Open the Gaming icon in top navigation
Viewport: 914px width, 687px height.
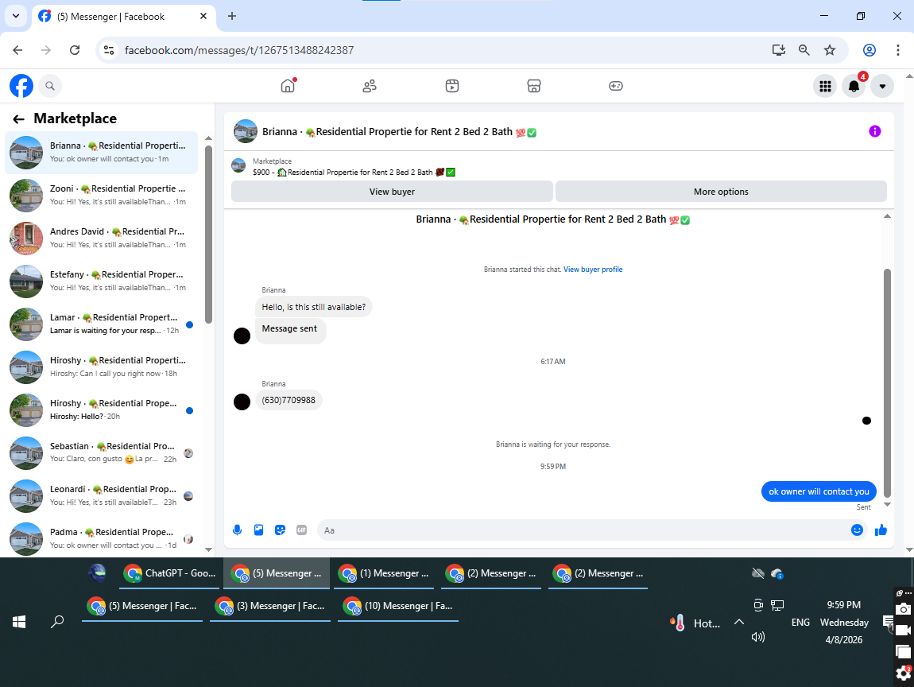coord(615,86)
